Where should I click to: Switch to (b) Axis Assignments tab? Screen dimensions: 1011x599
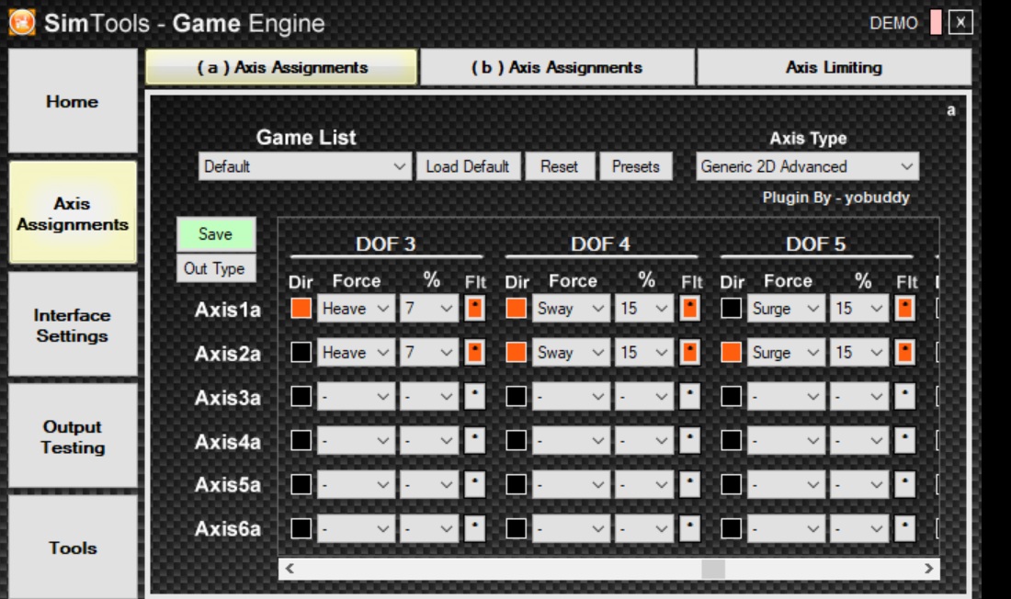(557, 67)
